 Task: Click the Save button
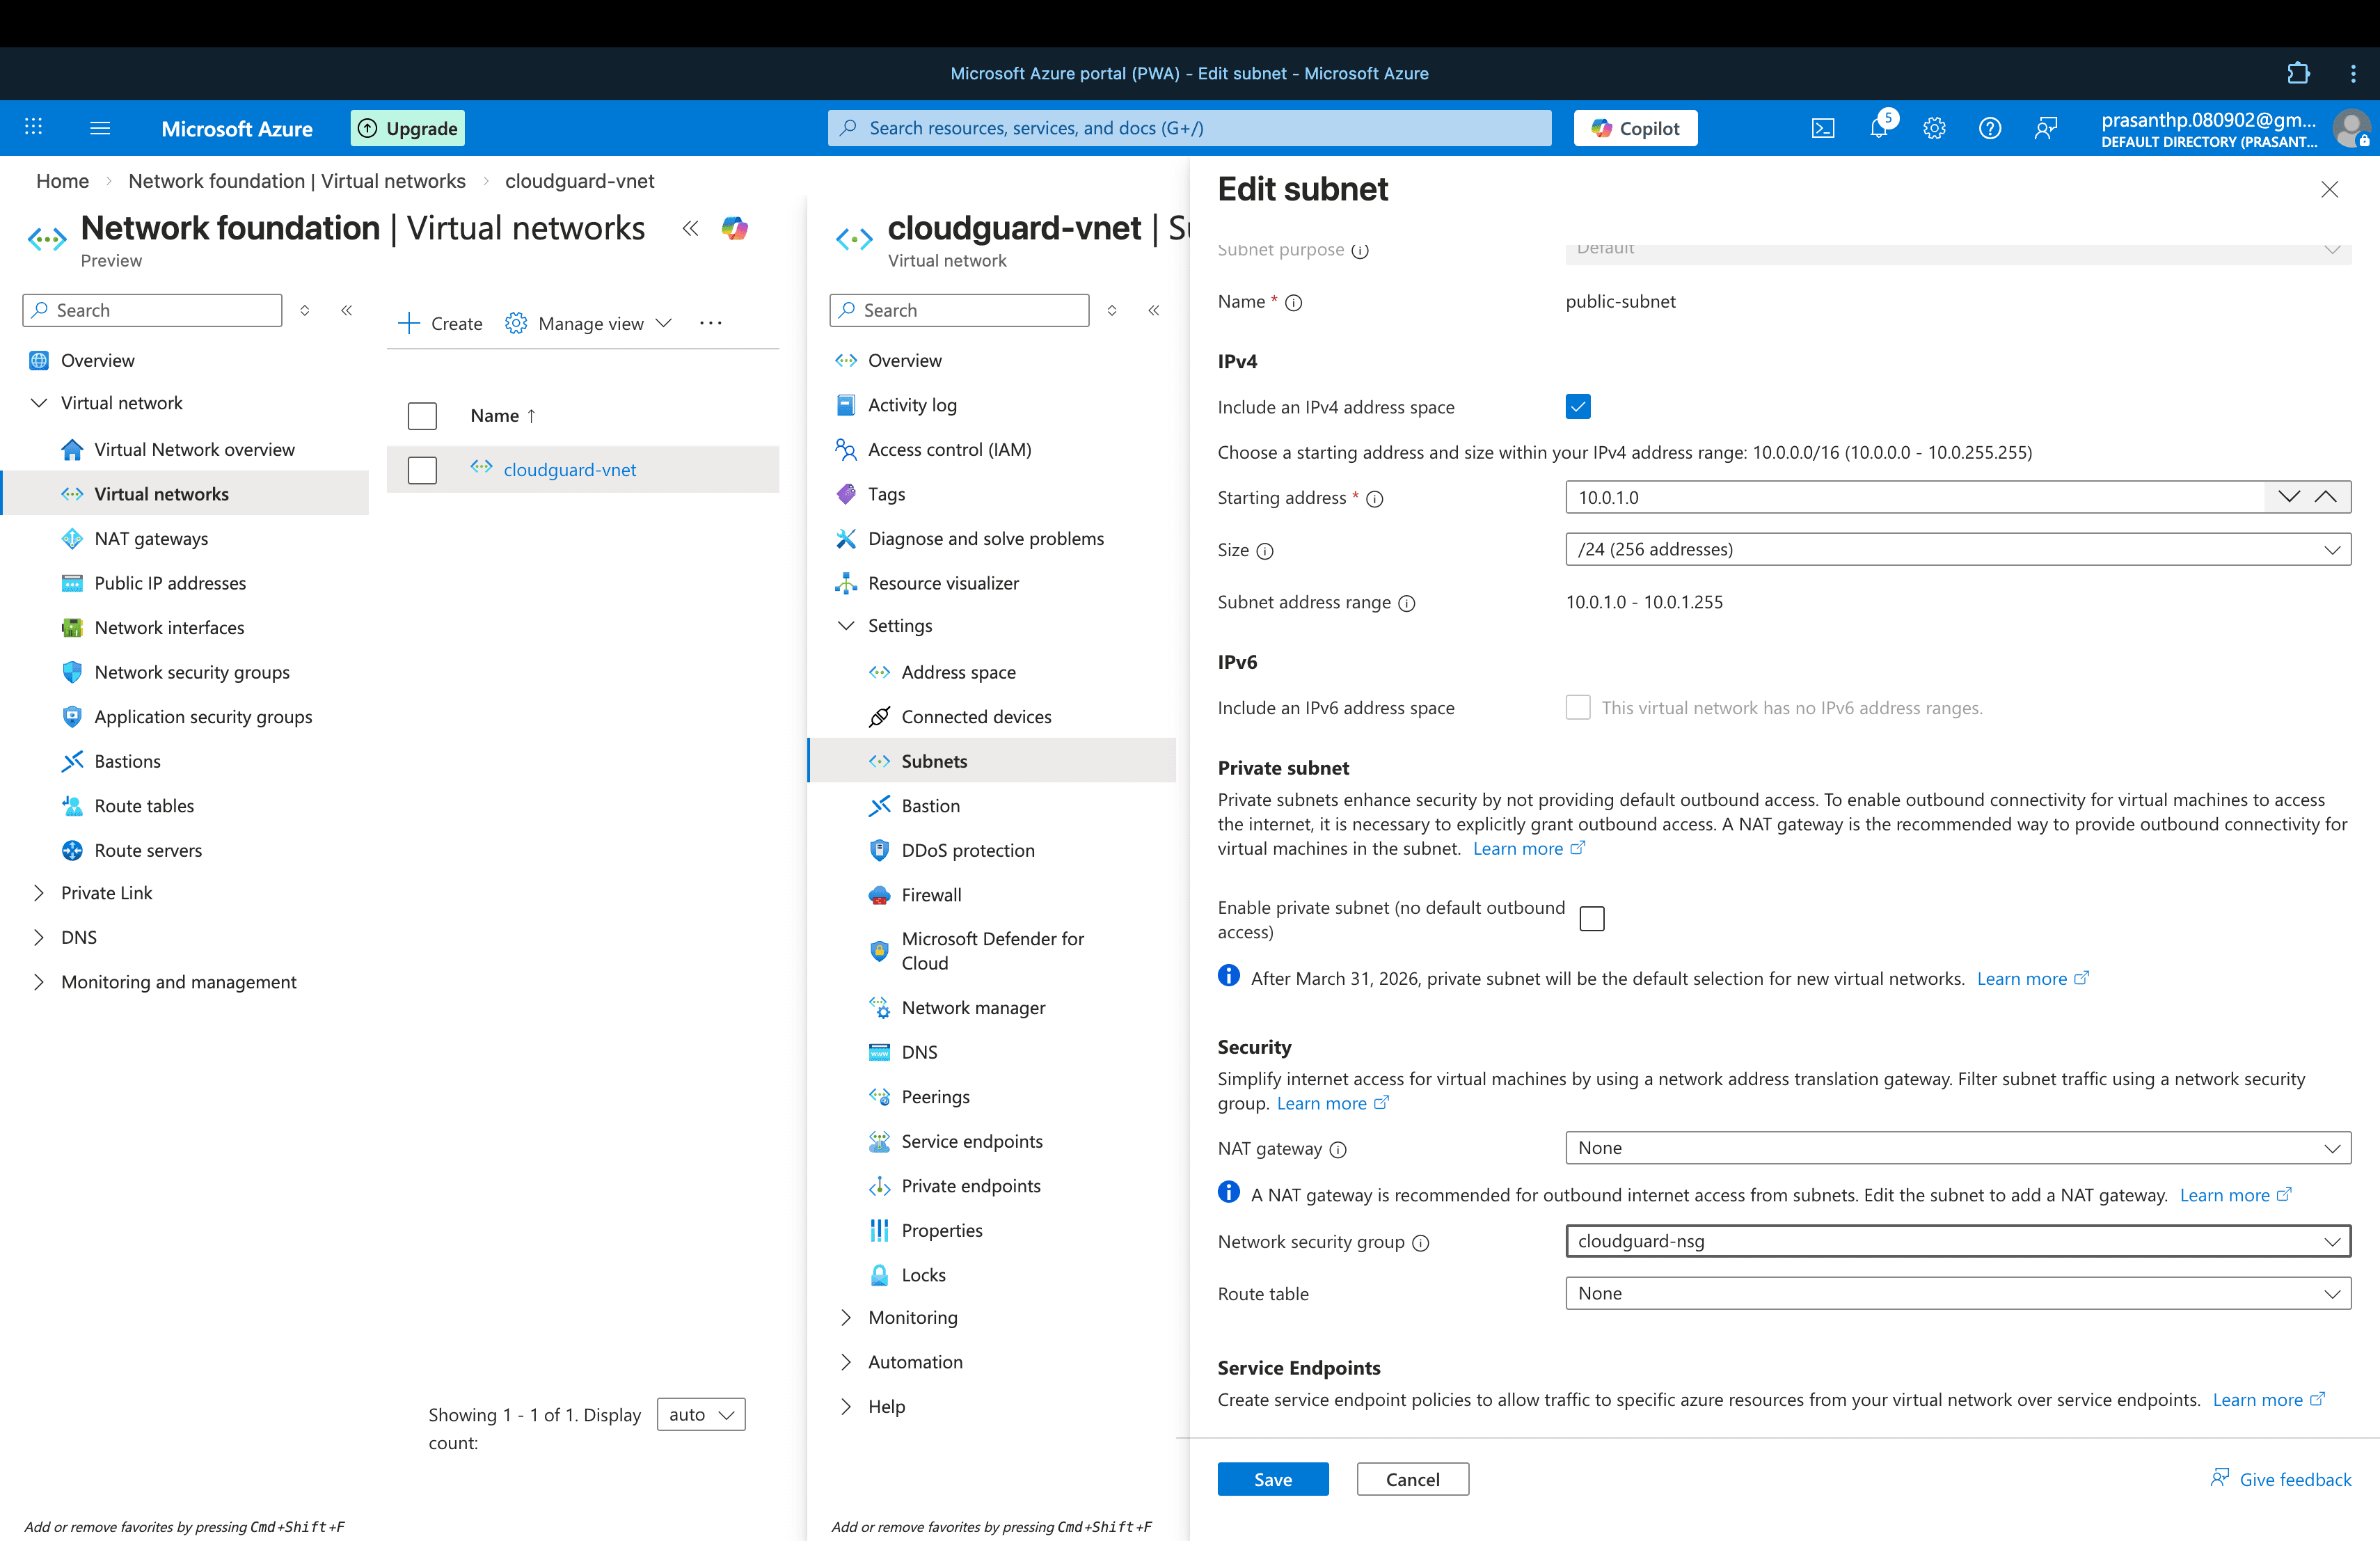[1272, 1479]
